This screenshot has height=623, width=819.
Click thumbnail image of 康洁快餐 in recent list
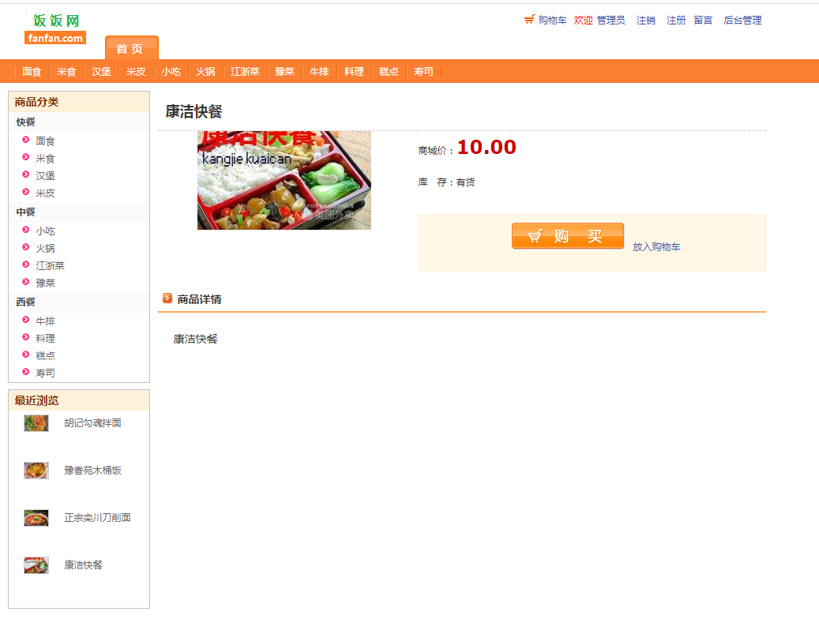(36, 565)
